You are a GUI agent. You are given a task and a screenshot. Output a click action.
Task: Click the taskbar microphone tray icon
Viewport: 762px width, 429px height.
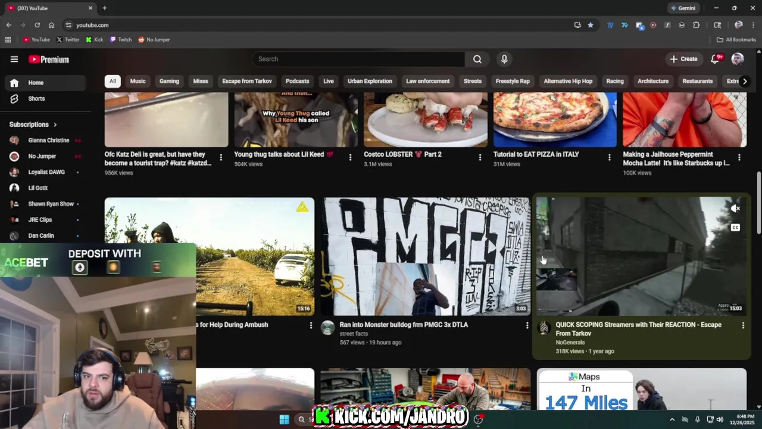(x=697, y=419)
